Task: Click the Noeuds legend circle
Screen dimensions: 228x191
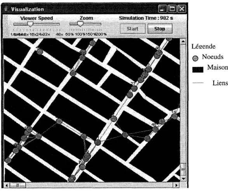Action: (195, 58)
